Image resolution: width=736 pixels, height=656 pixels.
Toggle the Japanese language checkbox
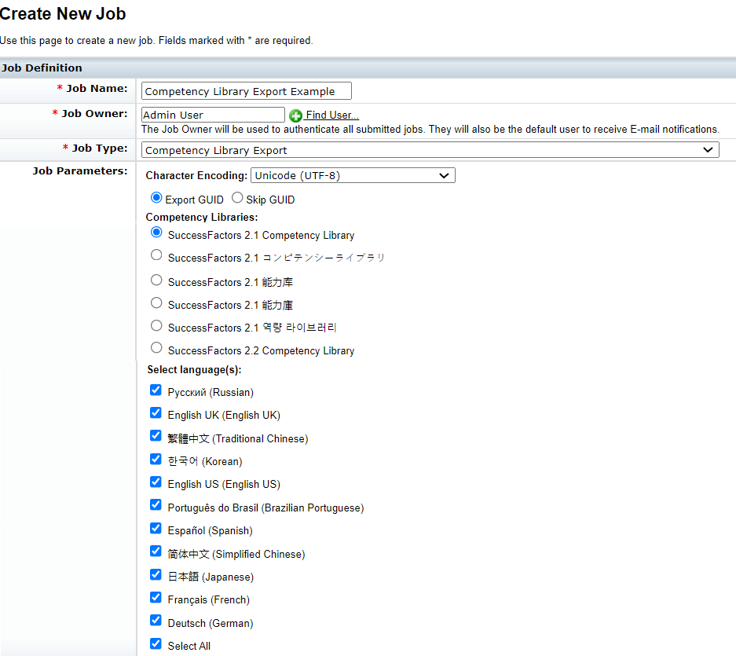coord(156,575)
